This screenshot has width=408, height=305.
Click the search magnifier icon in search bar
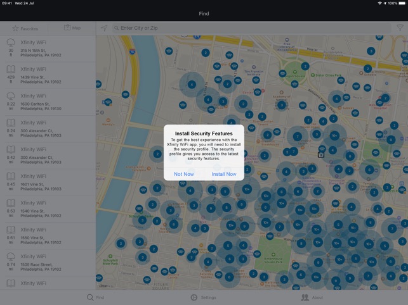(x=116, y=28)
